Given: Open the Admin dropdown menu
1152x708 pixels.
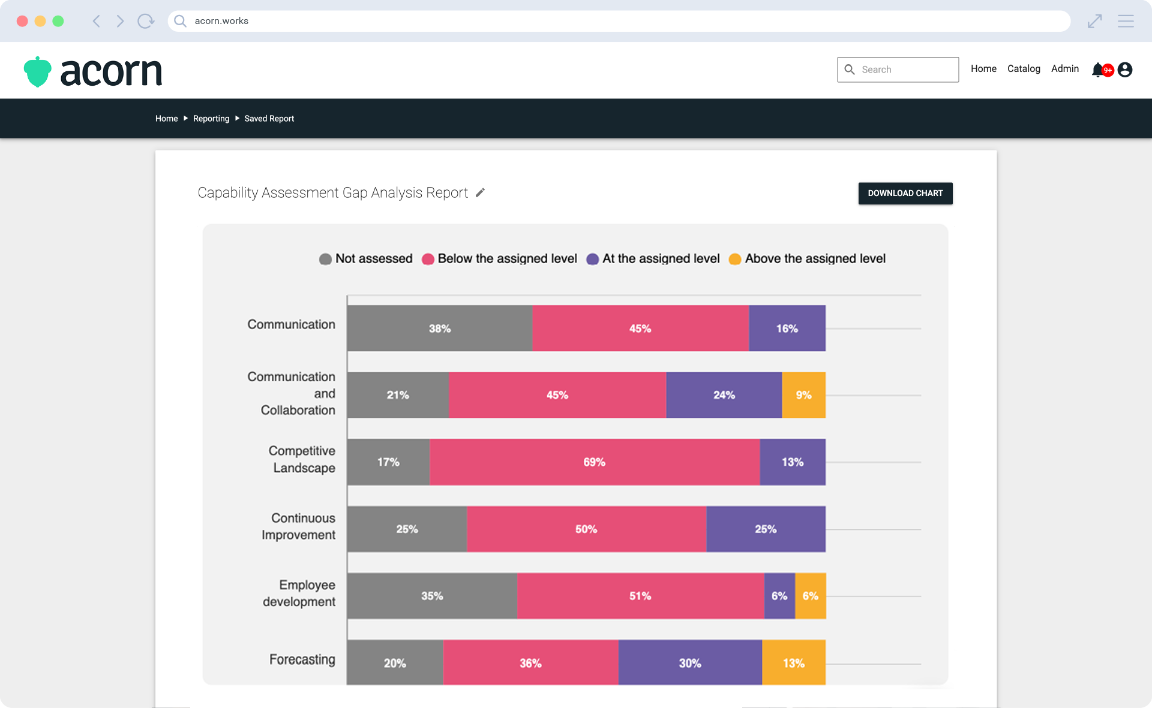Looking at the screenshot, I should [1065, 69].
